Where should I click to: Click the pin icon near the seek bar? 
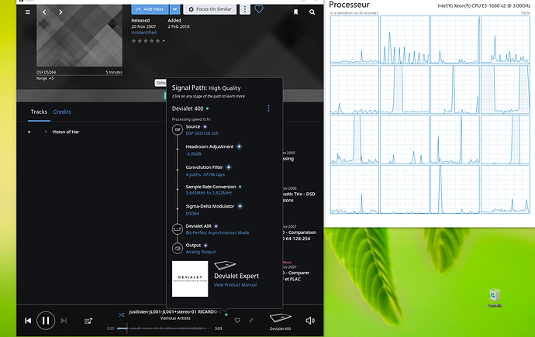(251, 320)
